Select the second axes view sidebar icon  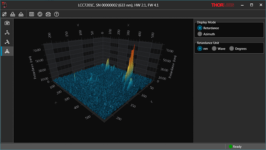[7, 42]
